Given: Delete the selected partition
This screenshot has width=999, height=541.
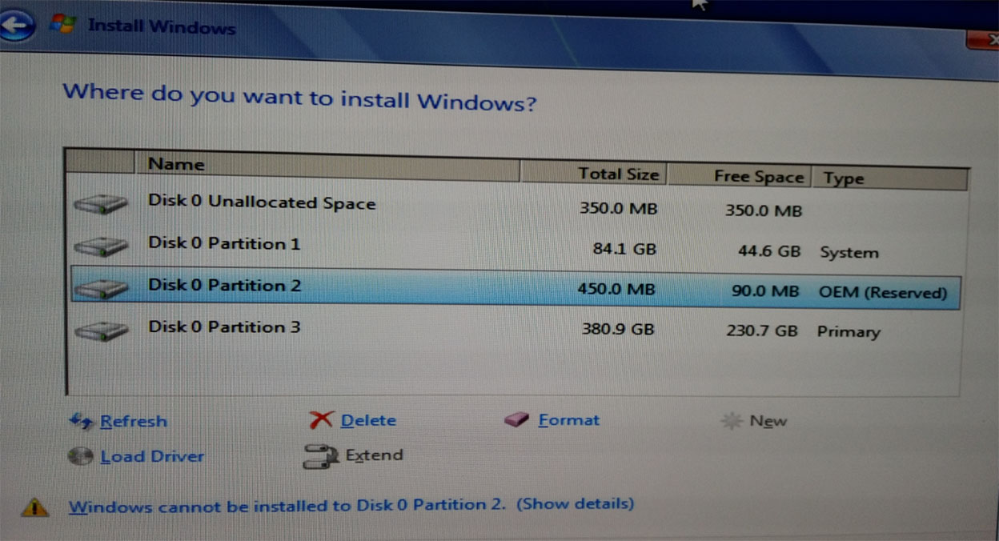Looking at the screenshot, I should pyautogui.click(x=368, y=420).
